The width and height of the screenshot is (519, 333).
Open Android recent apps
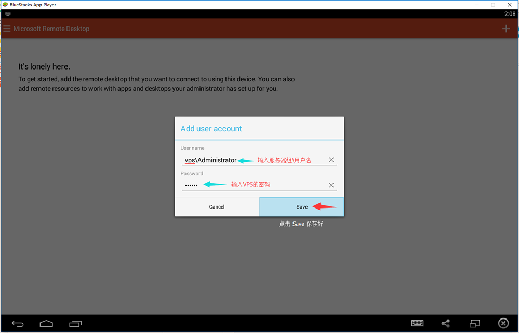pyautogui.click(x=75, y=324)
